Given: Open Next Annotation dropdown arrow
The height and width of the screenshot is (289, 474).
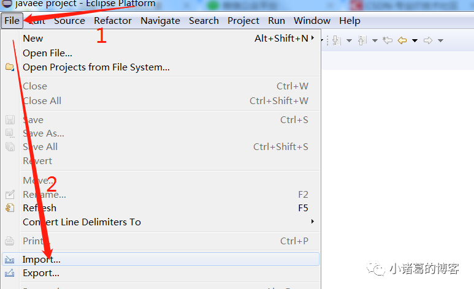Looking at the screenshot, I should coord(349,40).
